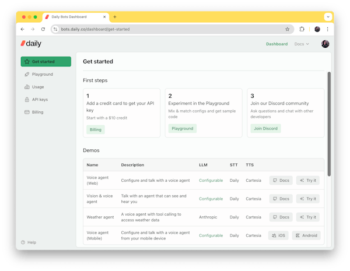
Task: Click the Help link at sidebar bottom
Action: point(32,242)
